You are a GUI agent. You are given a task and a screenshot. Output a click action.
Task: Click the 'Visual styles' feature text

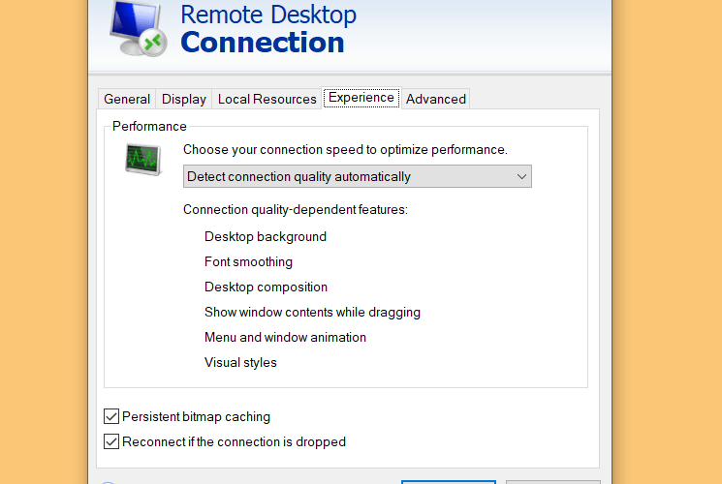pyautogui.click(x=240, y=363)
